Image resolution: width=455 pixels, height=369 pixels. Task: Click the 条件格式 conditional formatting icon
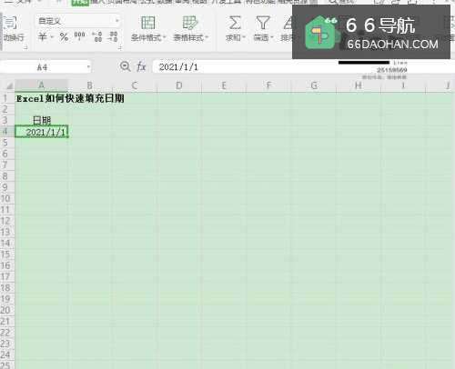click(x=147, y=23)
